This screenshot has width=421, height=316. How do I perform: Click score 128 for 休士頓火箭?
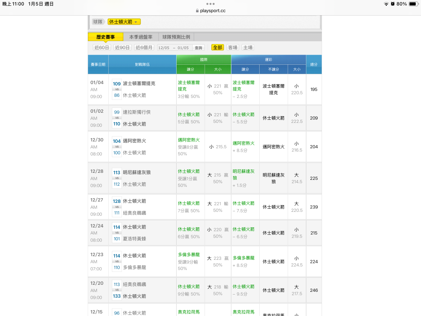117,201
